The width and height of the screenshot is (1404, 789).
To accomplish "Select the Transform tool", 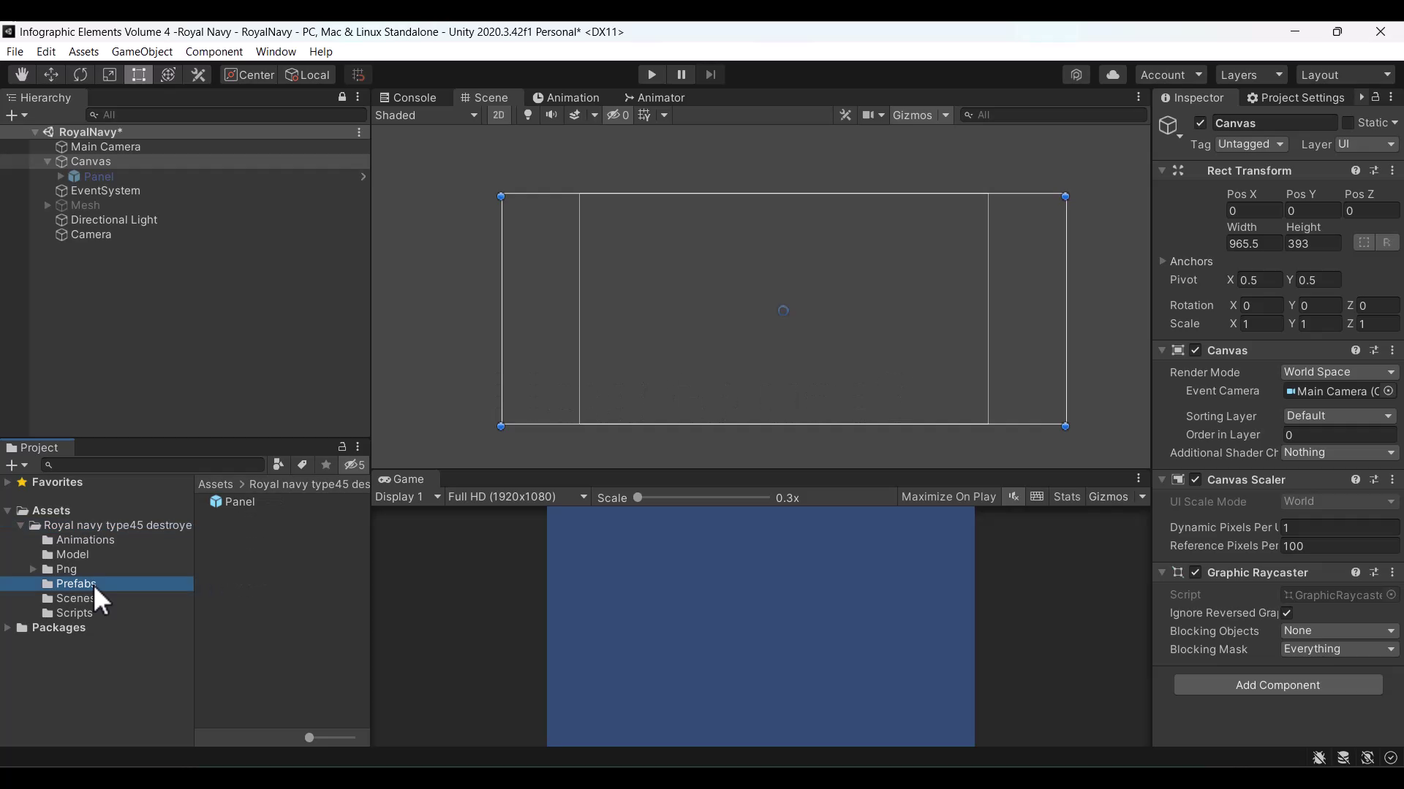I will pyautogui.click(x=168, y=75).
